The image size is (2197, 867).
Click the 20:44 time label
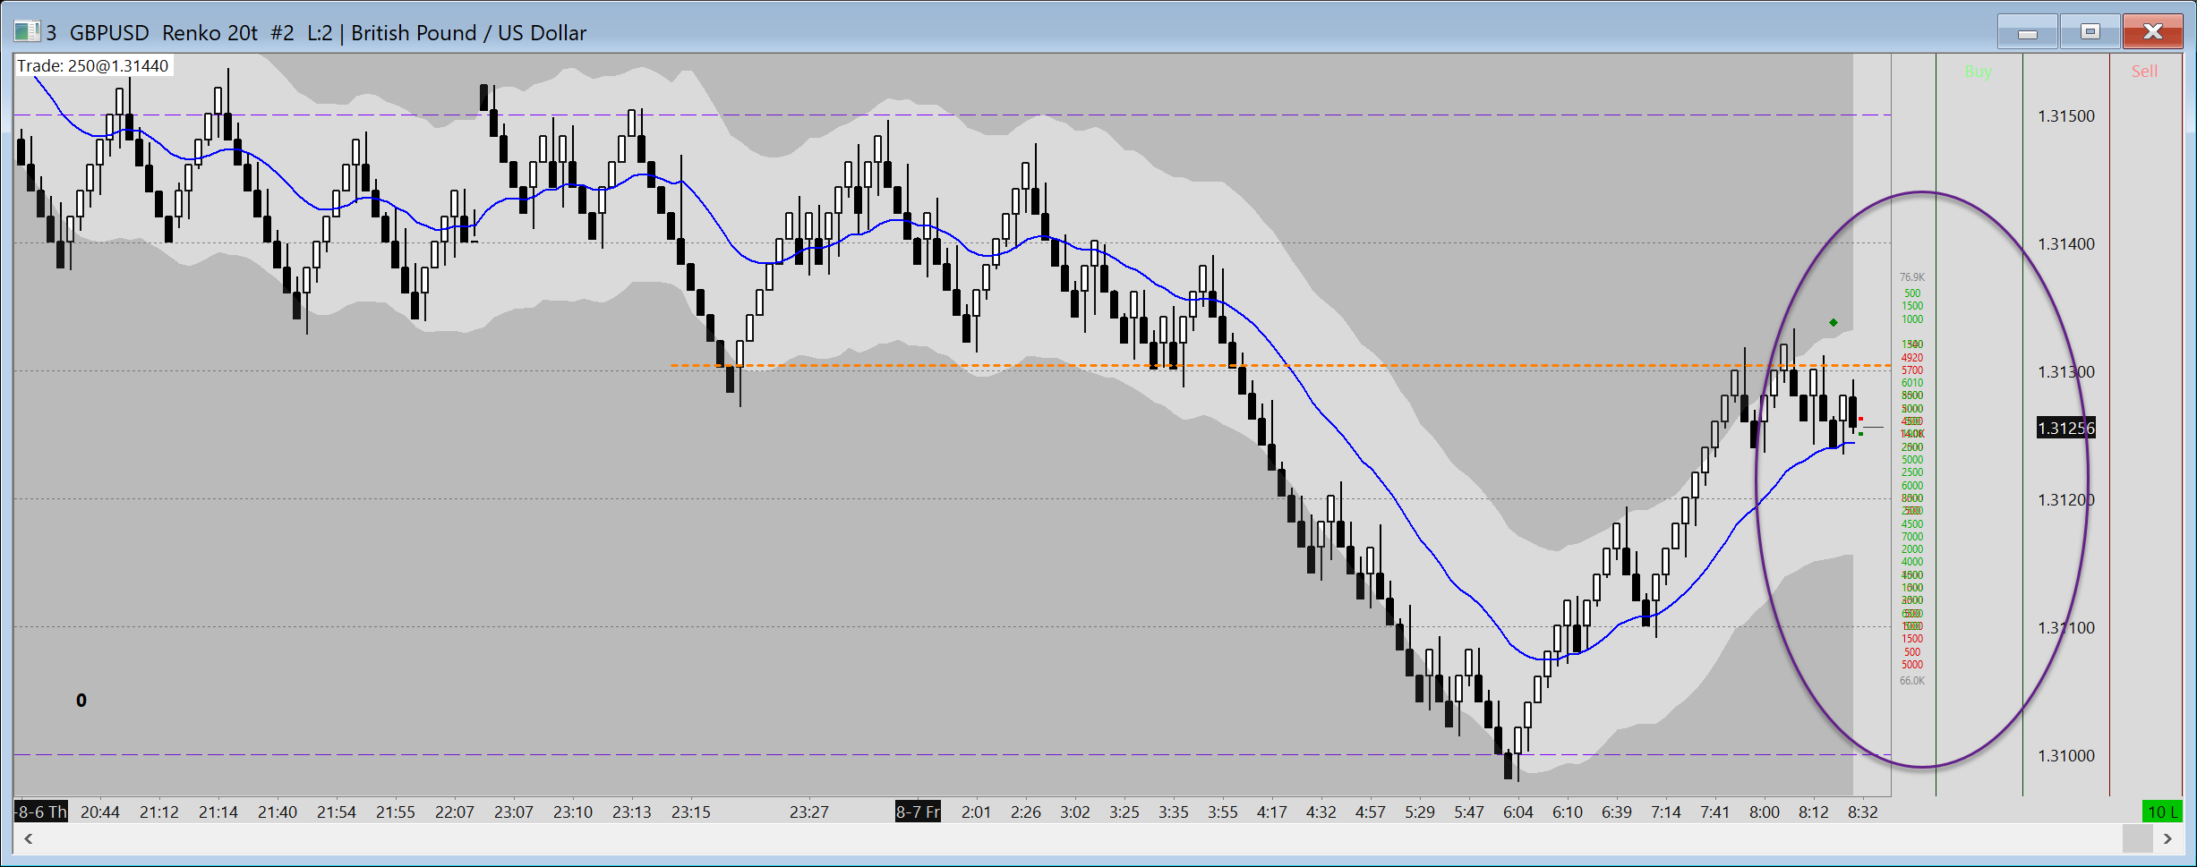pos(100,812)
